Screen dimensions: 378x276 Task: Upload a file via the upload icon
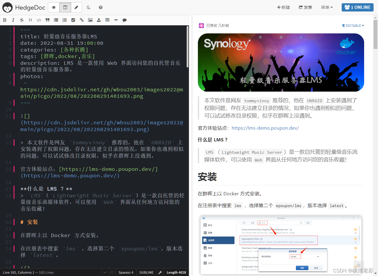pyautogui.click(x=99, y=20)
